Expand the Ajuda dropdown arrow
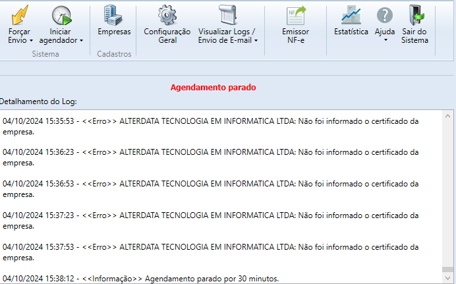Screen dimensions: 456x284 pos(385,40)
